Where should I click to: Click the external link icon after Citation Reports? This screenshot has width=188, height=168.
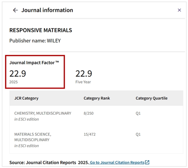click(x=147, y=162)
